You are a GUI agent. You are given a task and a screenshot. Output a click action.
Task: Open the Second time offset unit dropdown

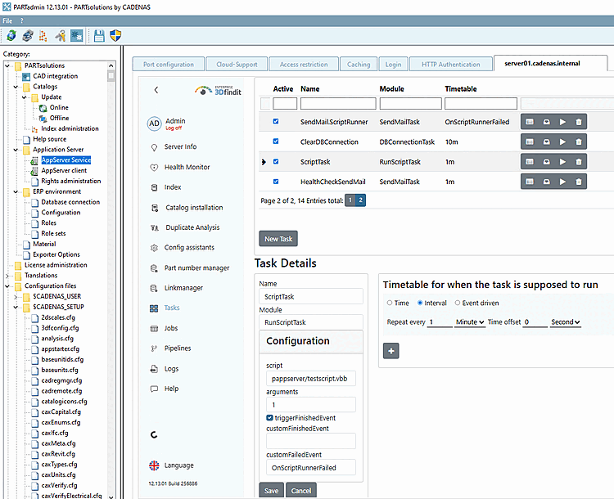pos(565,322)
